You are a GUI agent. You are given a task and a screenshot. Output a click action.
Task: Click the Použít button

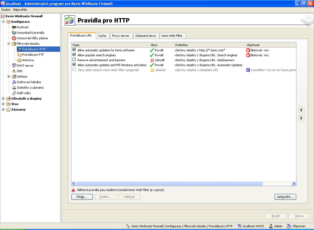(276, 216)
